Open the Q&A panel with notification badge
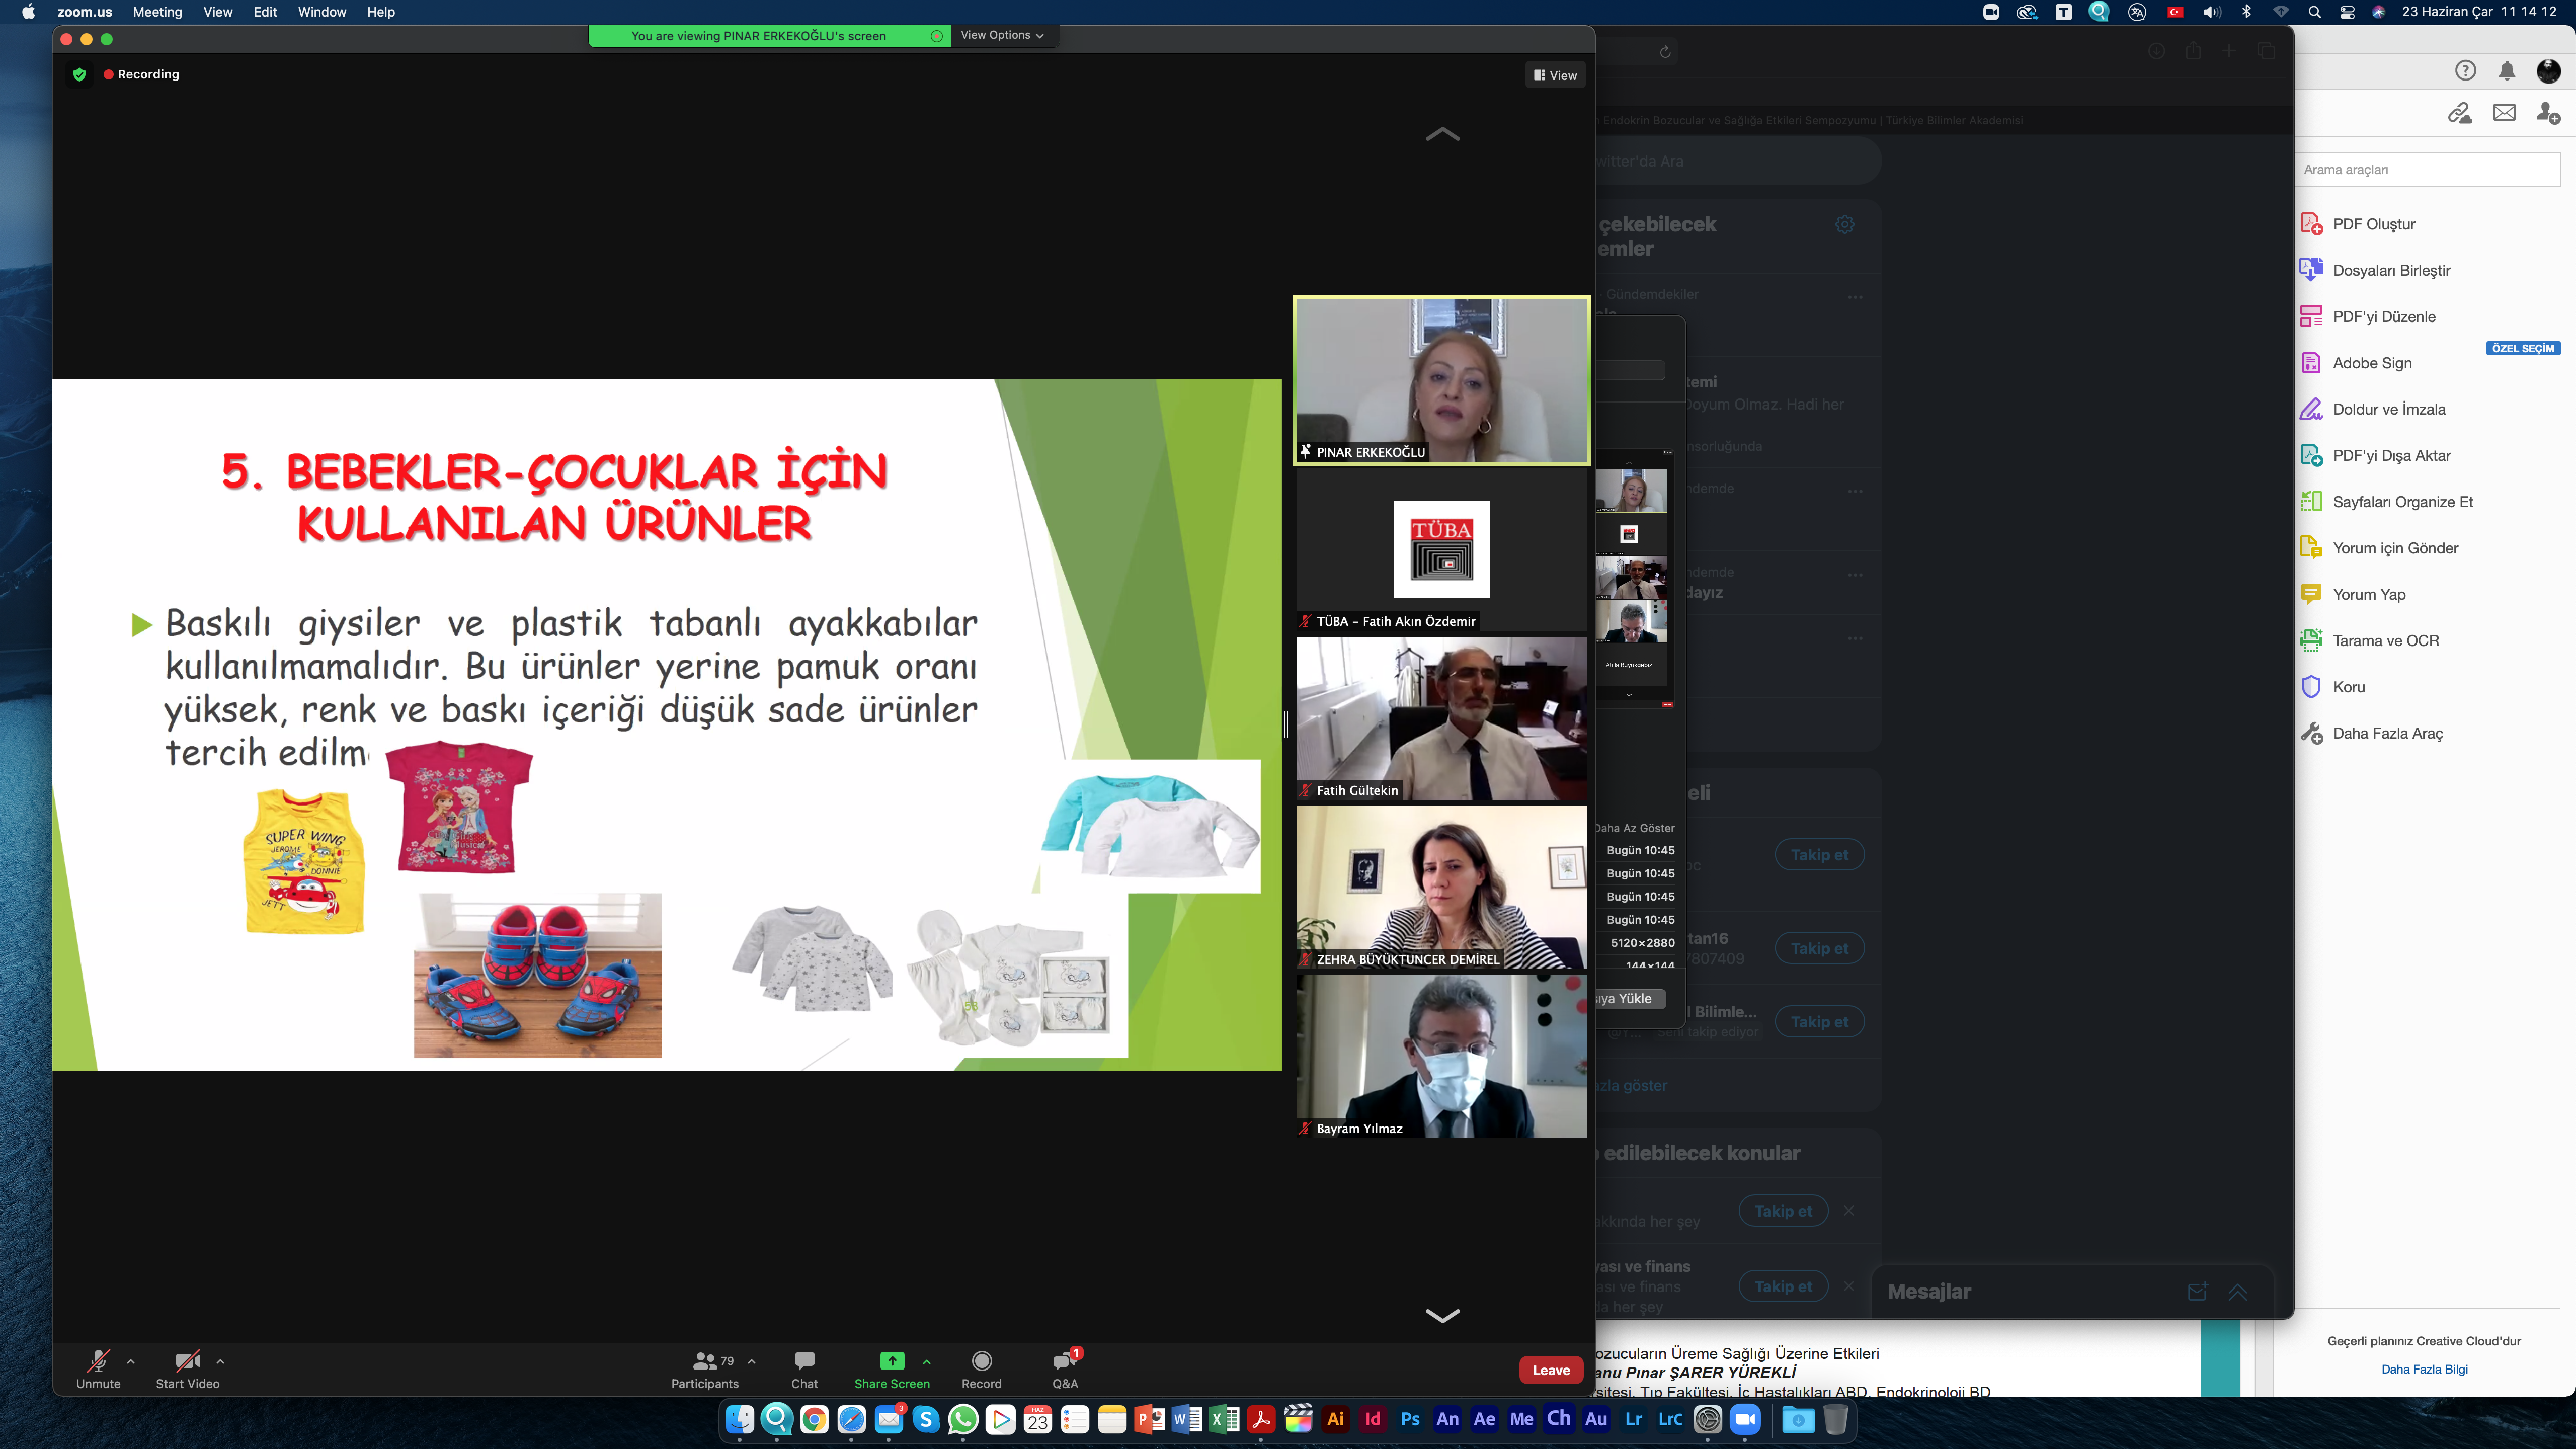Viewport: 2576px width, 1449px height. [1065, 1369]
